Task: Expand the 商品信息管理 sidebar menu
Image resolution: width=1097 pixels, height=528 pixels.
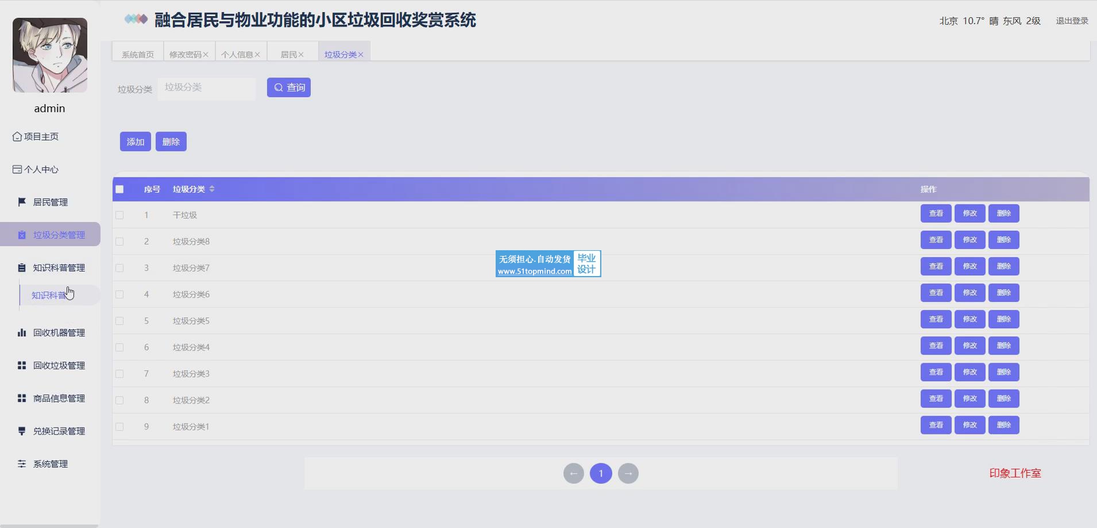Action: (59, 398)
